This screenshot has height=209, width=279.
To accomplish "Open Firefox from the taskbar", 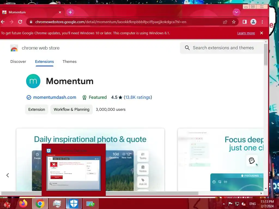I will point(23,204).
